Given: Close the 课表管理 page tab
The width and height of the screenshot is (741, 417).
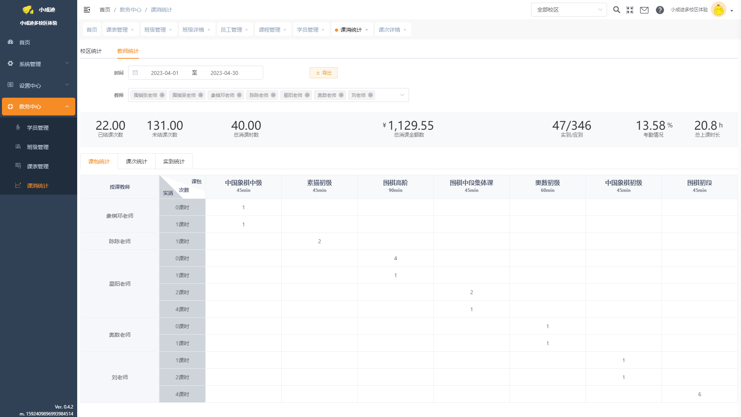Looking at the screenshot, I should [x=132, y=30].
